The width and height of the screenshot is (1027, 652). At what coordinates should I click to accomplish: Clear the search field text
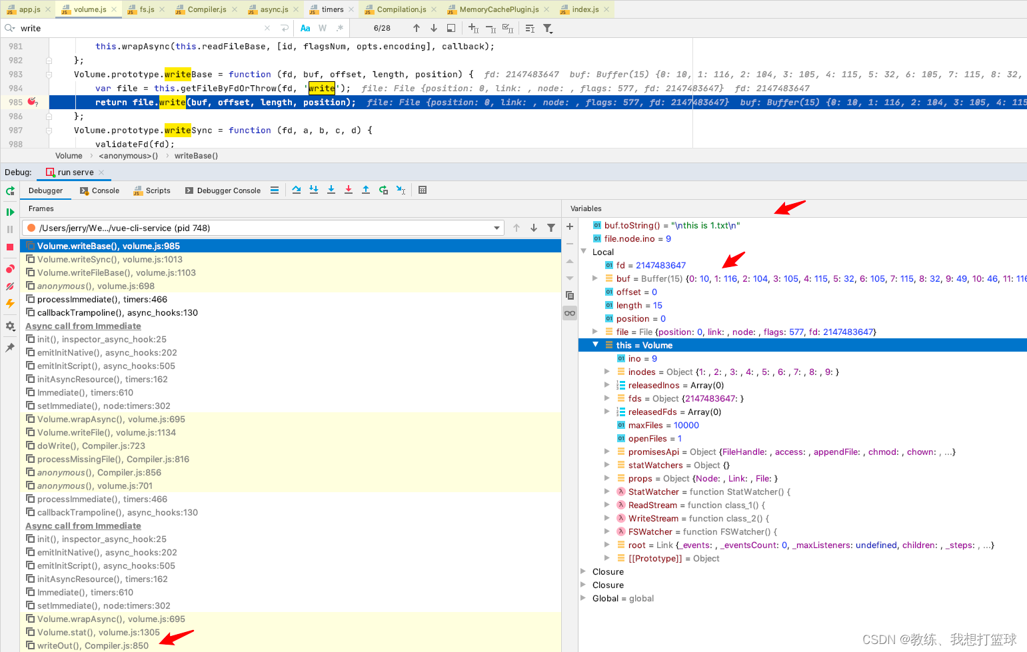point(267,28)
